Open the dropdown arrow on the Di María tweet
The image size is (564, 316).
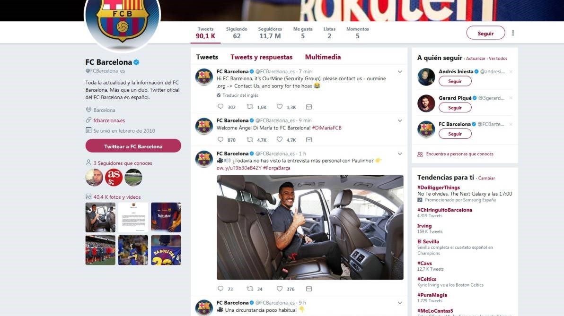400,121
